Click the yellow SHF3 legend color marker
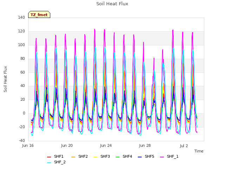Screen dimensions: 225x169 point(95,157)
